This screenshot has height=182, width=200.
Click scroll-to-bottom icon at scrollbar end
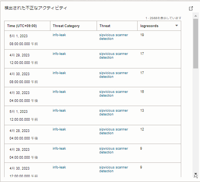click(x=195, y=175)
